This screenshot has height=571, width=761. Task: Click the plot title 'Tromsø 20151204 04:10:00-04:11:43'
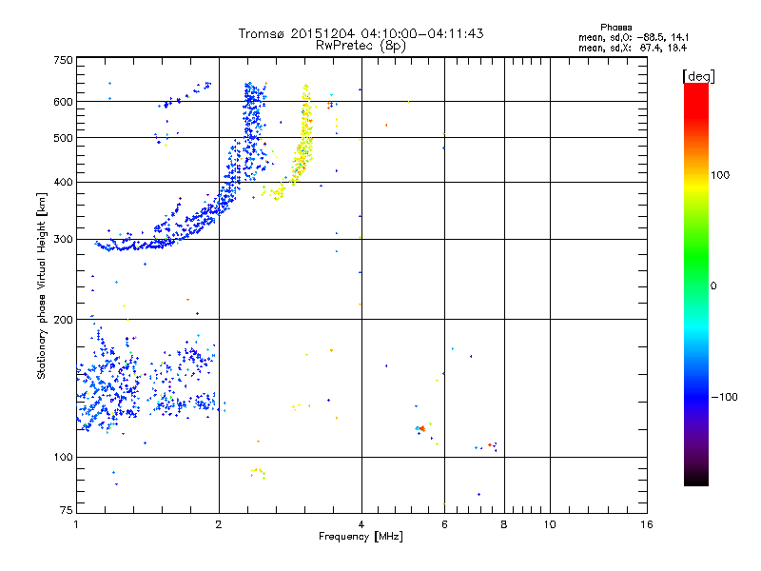click(361, 33)
